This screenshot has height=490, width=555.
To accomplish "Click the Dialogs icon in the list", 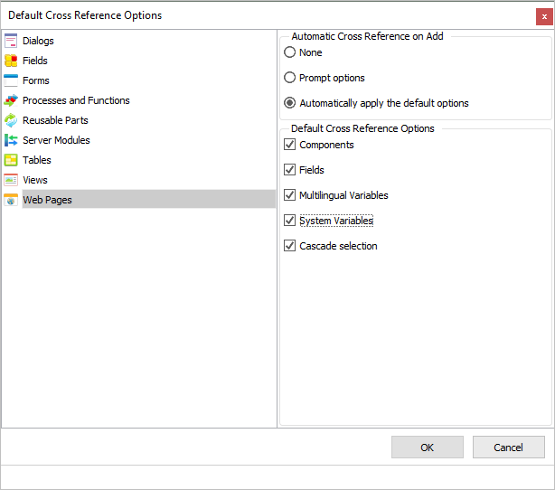I will [x=11, y=41].
